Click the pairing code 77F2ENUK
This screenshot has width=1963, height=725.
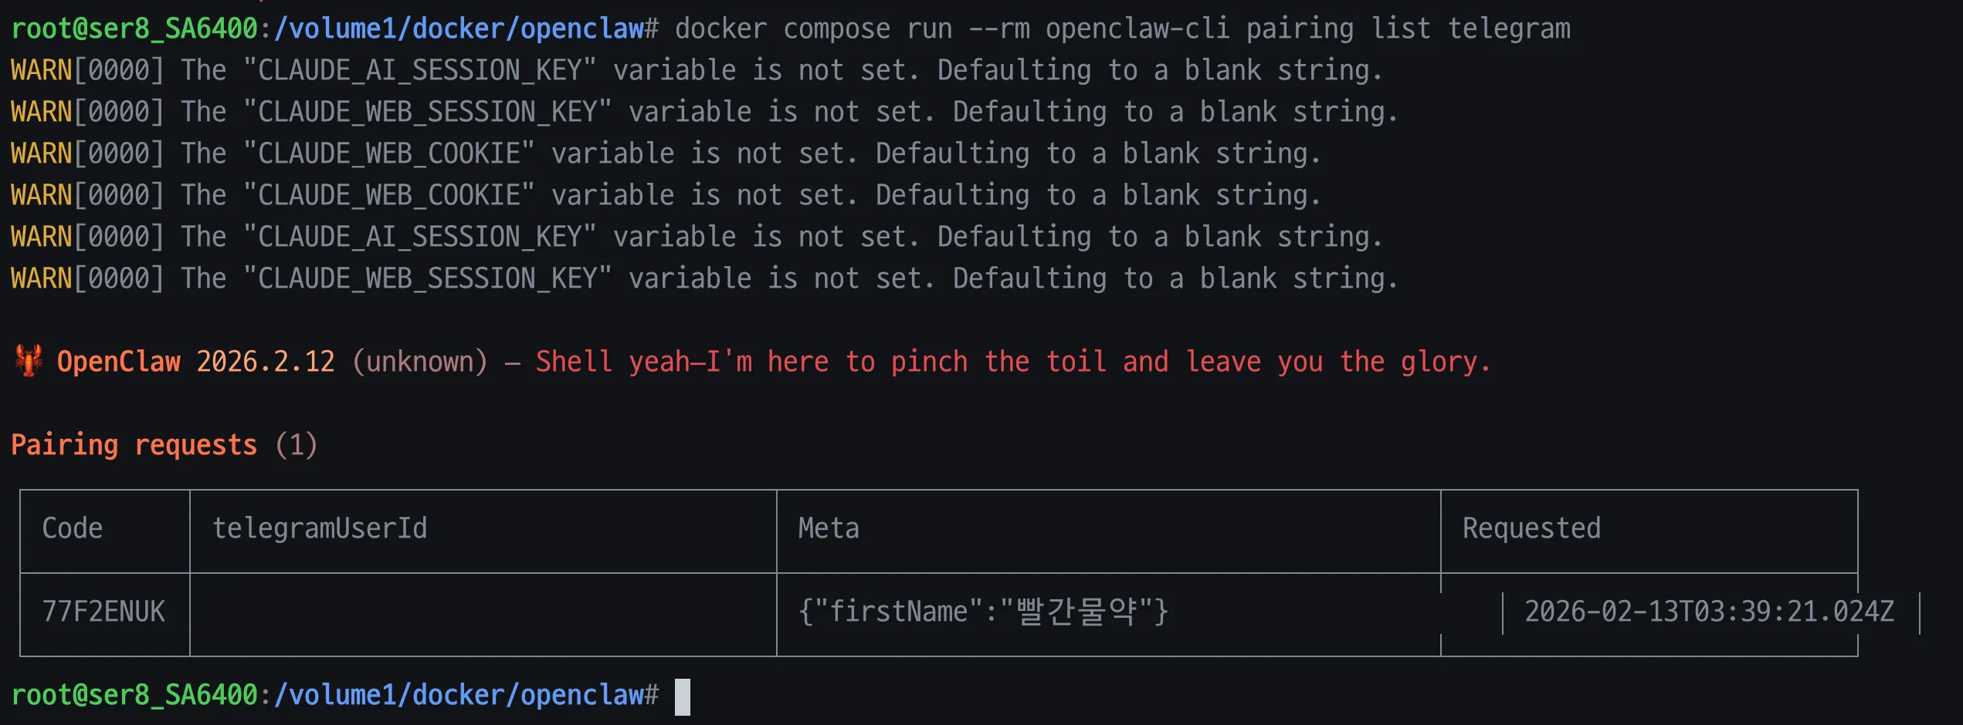pos(103,612)
